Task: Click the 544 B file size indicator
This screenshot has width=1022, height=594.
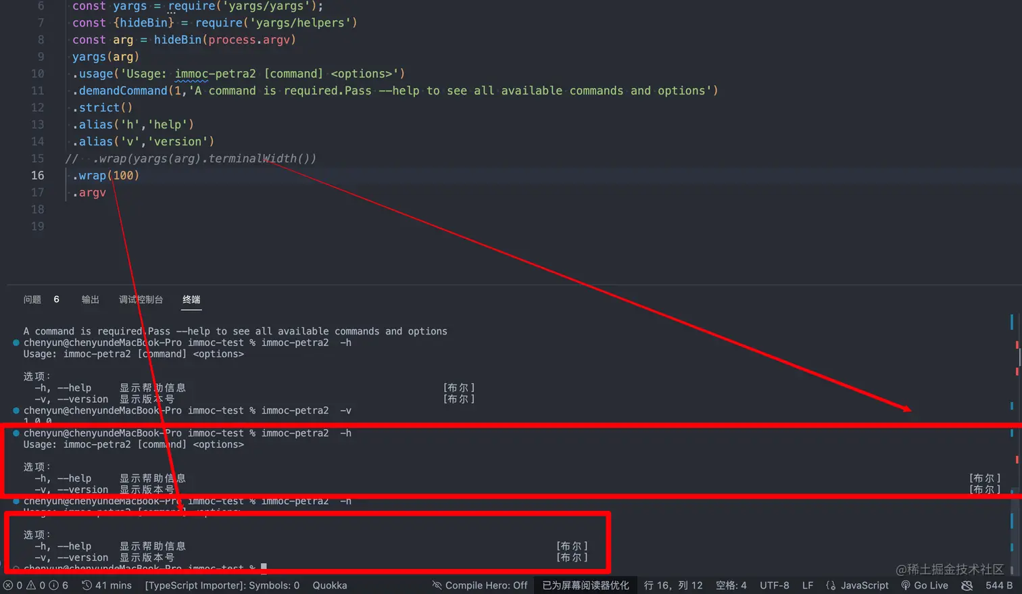Action: pyautogui.click(x=999, y=585)
